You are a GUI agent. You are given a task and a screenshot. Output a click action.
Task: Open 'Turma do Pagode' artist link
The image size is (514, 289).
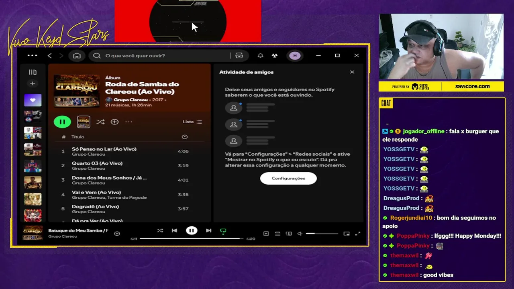[127, 197]
